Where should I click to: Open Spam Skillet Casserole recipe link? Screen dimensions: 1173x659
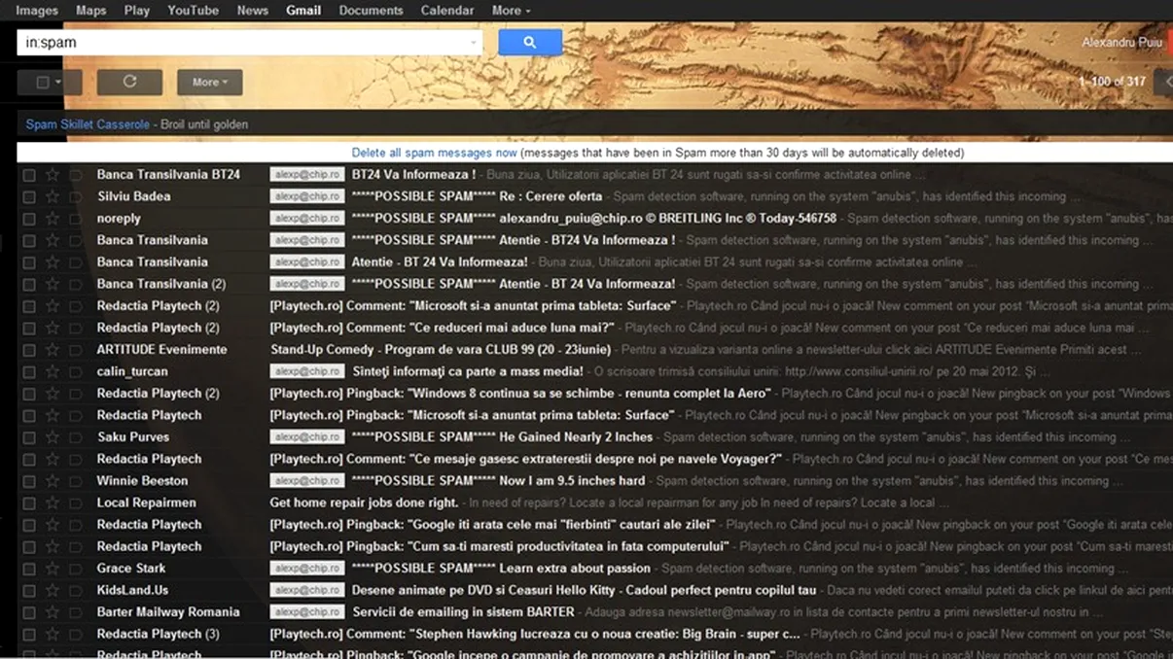click(x=88, y=124)
